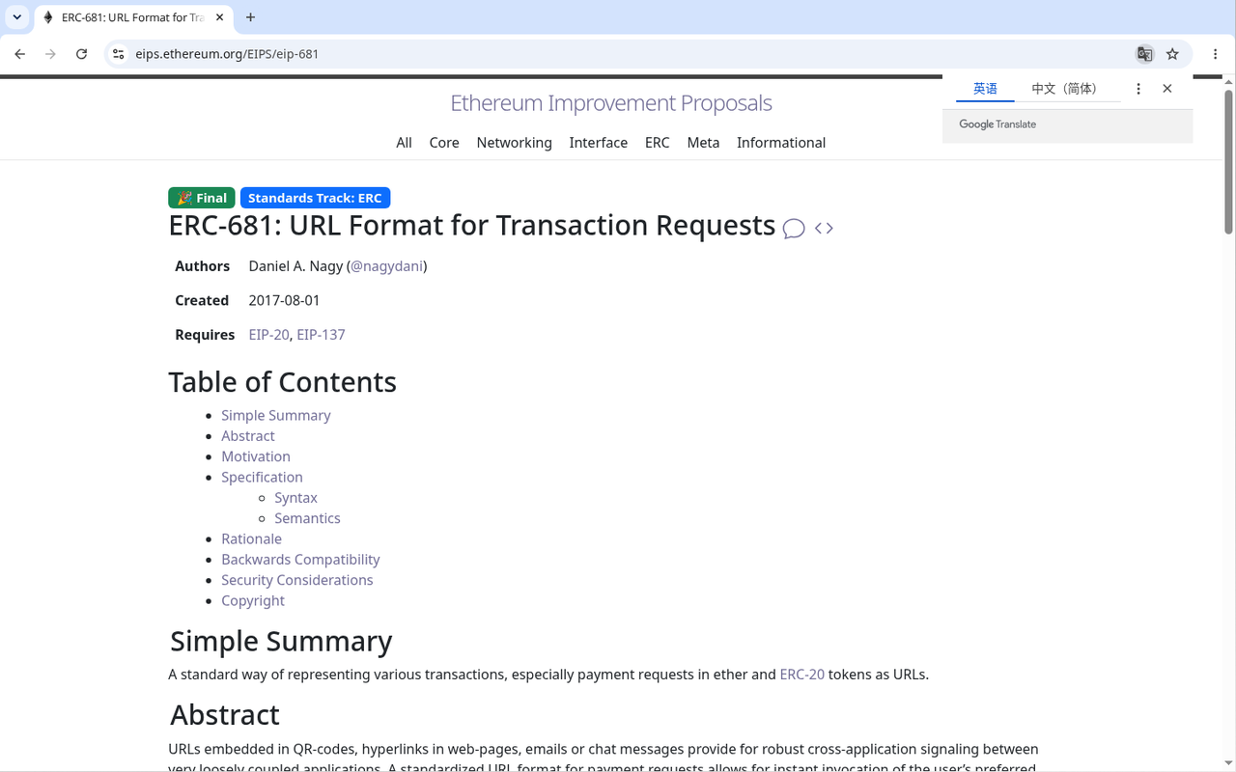The width and height of the screenshot is (1236, 772).
Task: Open the ERC-20 link in Simple Summary
Action: click(801, 675)
